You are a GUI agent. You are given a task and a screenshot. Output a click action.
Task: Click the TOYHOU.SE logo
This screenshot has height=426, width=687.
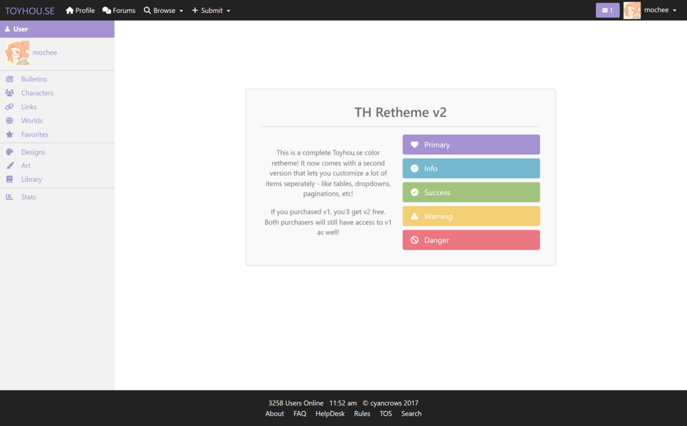30,10
